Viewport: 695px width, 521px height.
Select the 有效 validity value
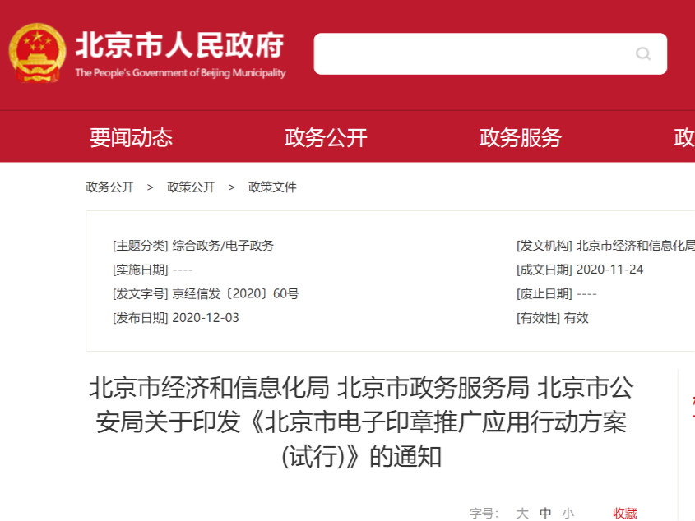point(577,318)
